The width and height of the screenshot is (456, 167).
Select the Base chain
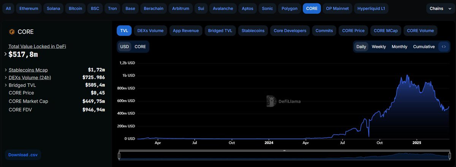tap(130, 8)
